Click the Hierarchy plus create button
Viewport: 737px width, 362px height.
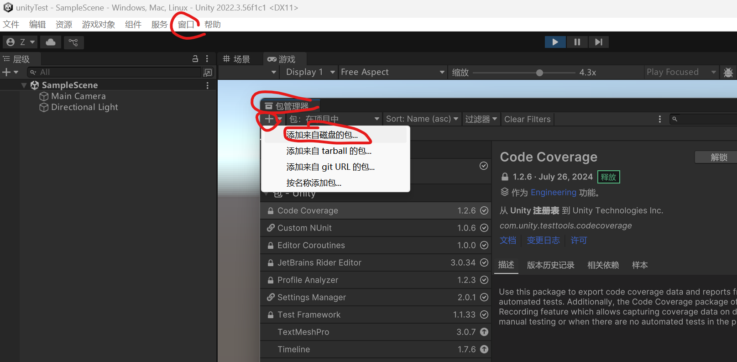click(6, 72)
